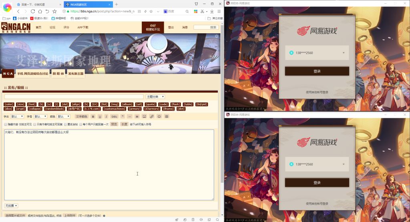
Task: Expand account dropdown in upper game login window
Action: coord(344,53)
